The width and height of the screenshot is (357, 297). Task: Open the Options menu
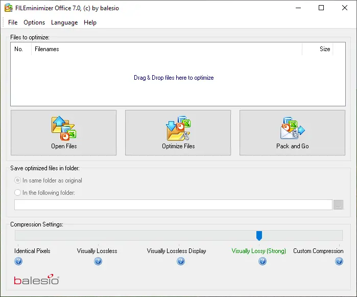[34, 22]
